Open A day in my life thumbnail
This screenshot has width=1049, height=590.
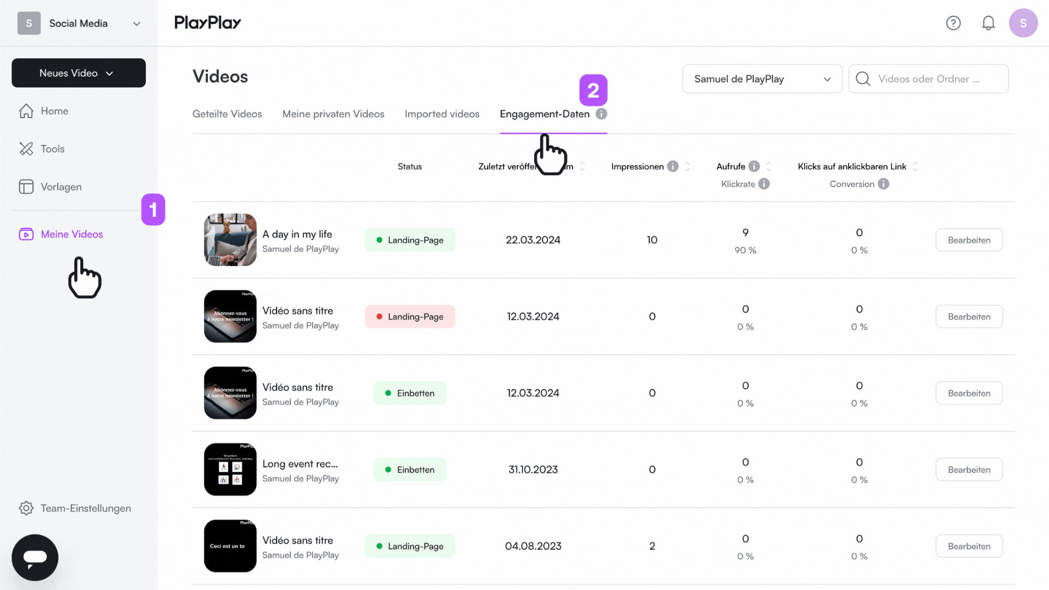pos(230,240)
